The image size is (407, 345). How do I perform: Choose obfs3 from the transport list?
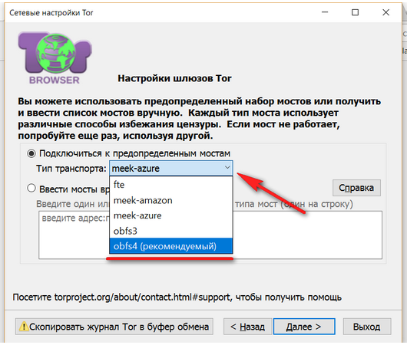point(171,231)
